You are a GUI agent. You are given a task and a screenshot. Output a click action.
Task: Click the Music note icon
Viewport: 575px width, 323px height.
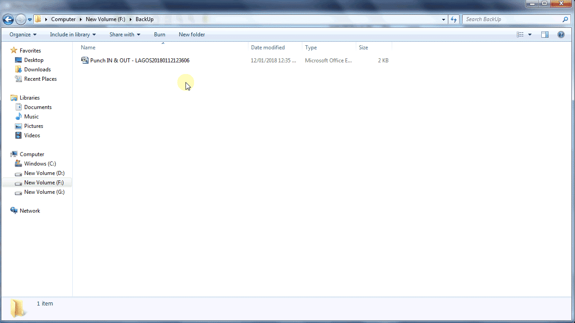coord(18,117)
